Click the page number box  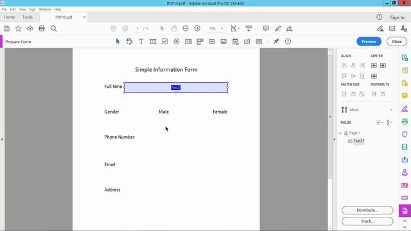click(x=137, y=28)
